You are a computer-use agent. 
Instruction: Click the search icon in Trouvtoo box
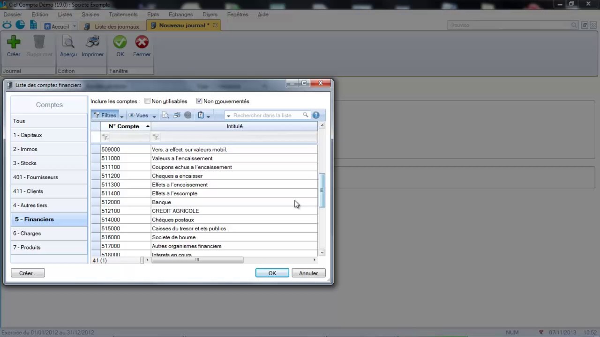574,25
